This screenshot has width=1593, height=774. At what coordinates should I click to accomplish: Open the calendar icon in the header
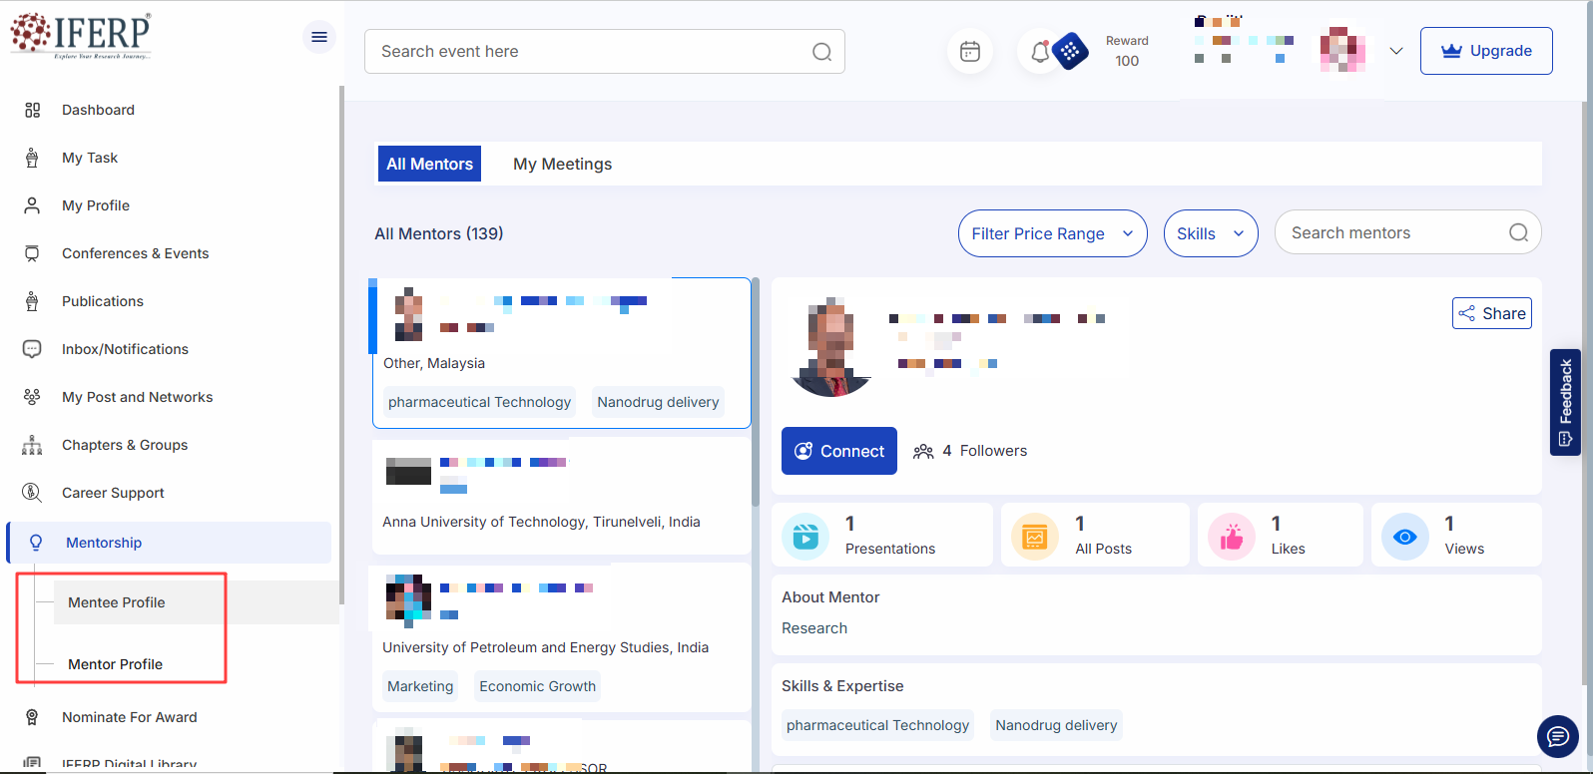pos(969,51)
